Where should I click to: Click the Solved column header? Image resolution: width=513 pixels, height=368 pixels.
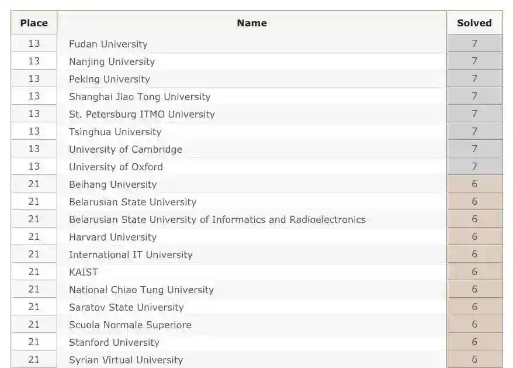474,23
